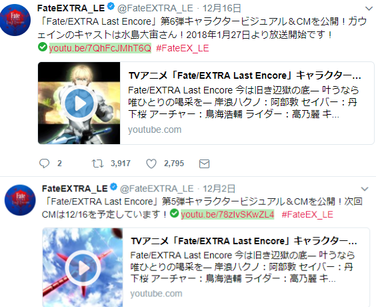Screen dimensions: 376x307
Task: Click the green check icon before youtu.be/7QhFcJMhT6Q
Action: [43, 47]
